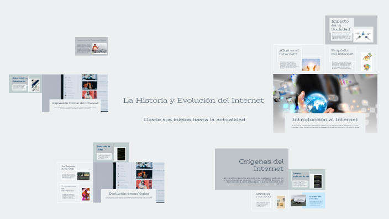
Task: Click the text block under 'ARPANET y sus inicios'
Action: (262, 205)
